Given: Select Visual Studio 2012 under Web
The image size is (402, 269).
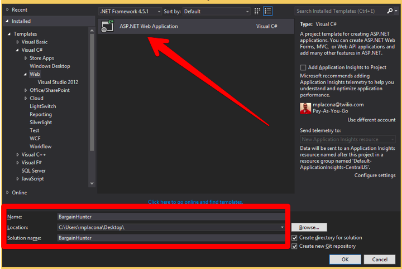Looking at the screenshot, I should (x=58, y=82).
